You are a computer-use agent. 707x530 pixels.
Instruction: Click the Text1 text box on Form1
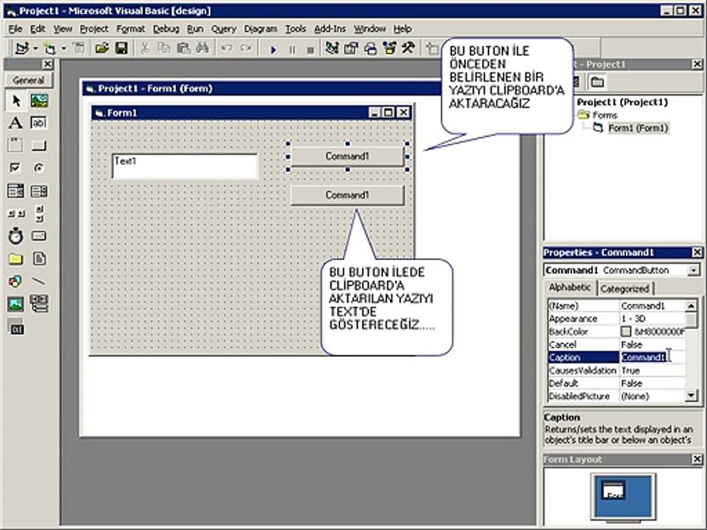point(184,166)
